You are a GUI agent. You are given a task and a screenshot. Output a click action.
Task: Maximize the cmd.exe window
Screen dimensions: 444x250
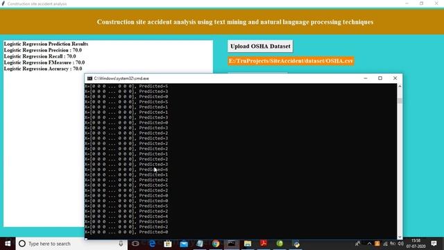pyautogui.click(x=380, y=78)
